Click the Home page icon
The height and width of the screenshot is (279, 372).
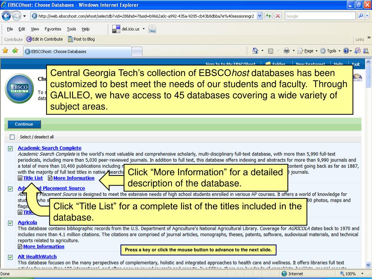pyautogui.click(x=255, y=51)
